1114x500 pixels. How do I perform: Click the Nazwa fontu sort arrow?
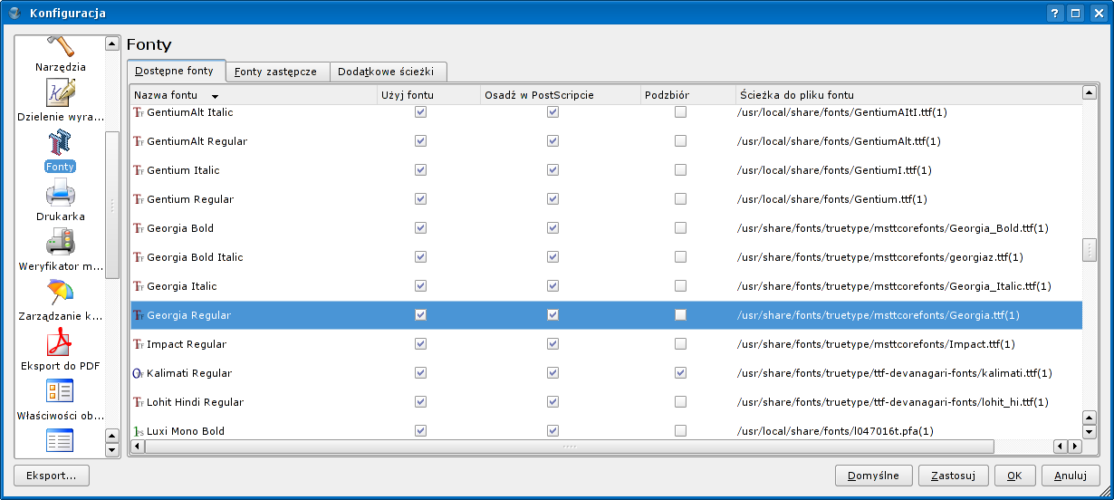[215, 95]
